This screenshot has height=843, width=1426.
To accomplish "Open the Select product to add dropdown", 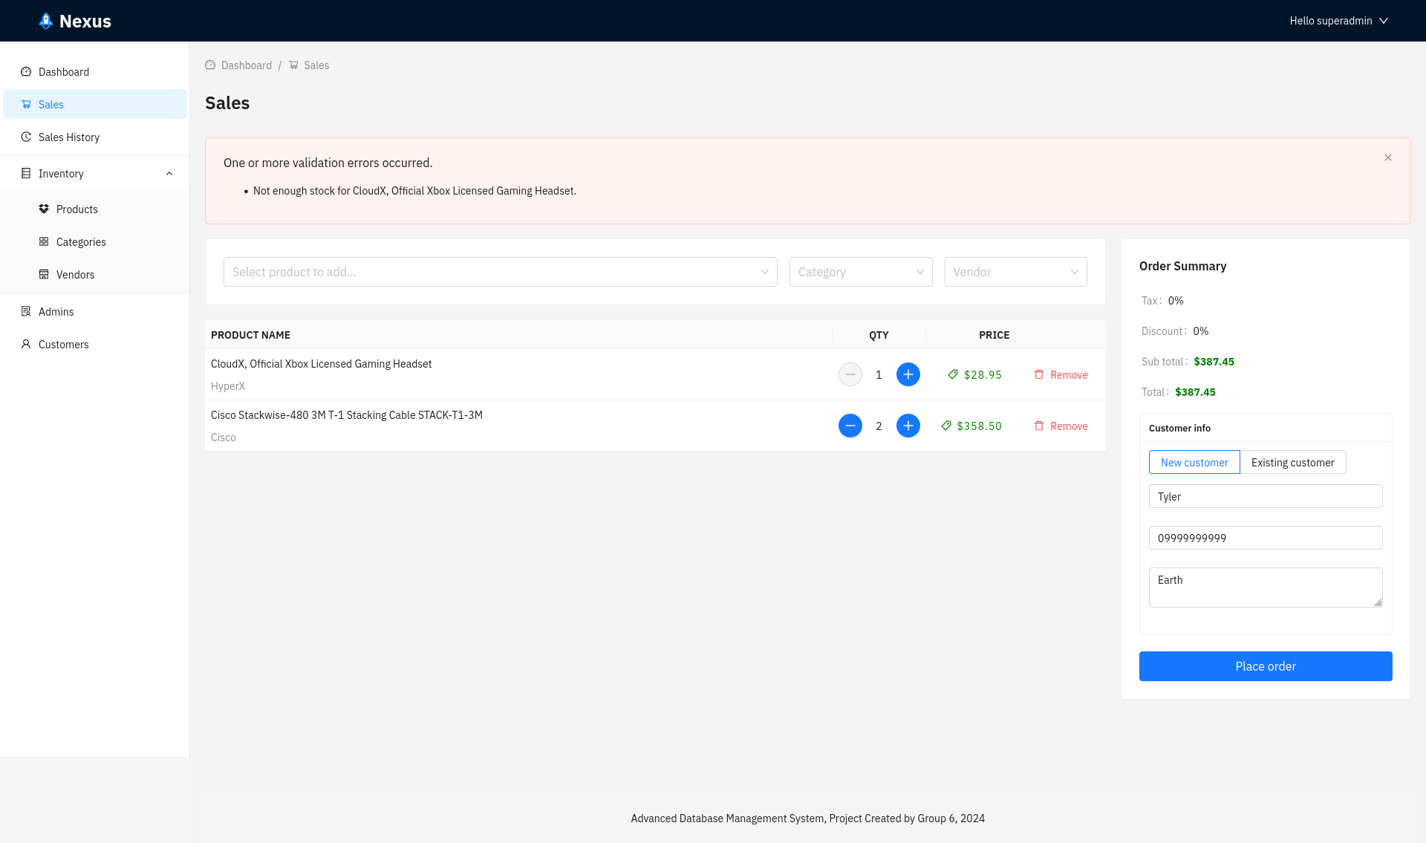I will pyautogui.click(x=500, y=272).
